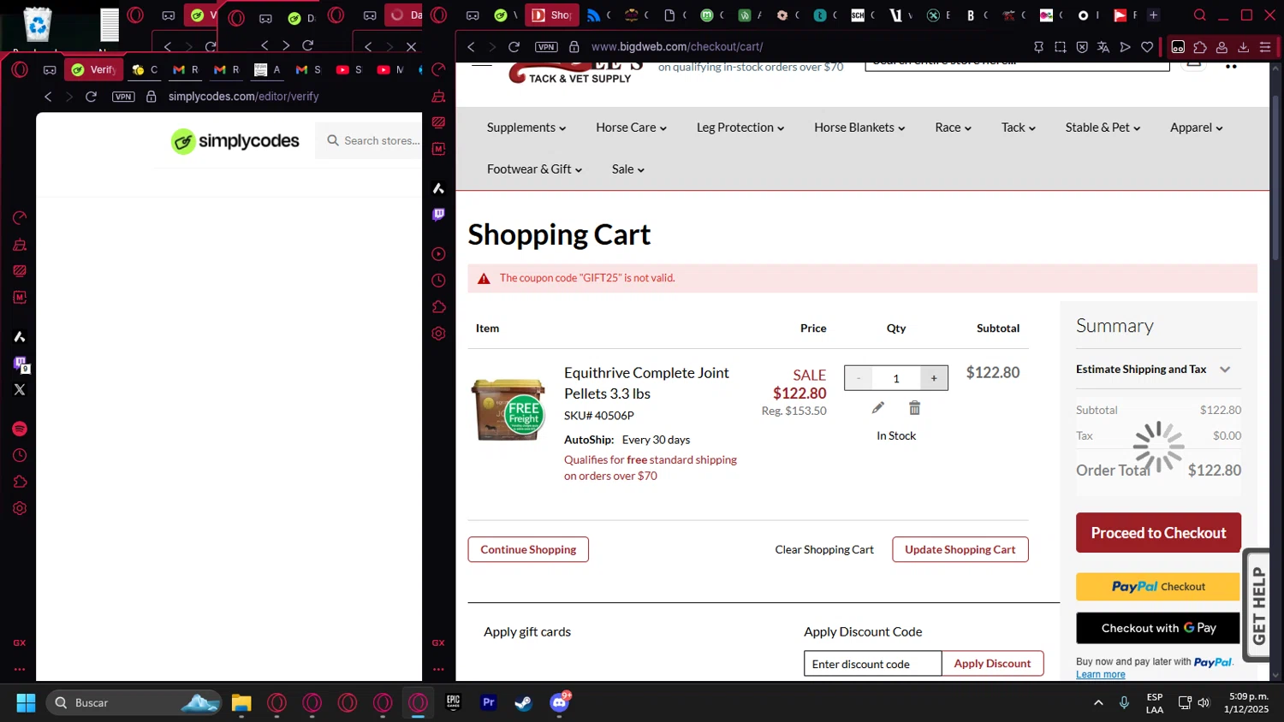Image resolution: width=1284 pixels, height=722 pixels.
Task: Click Clear Shopping Cart link
Action: click(824, 549)
